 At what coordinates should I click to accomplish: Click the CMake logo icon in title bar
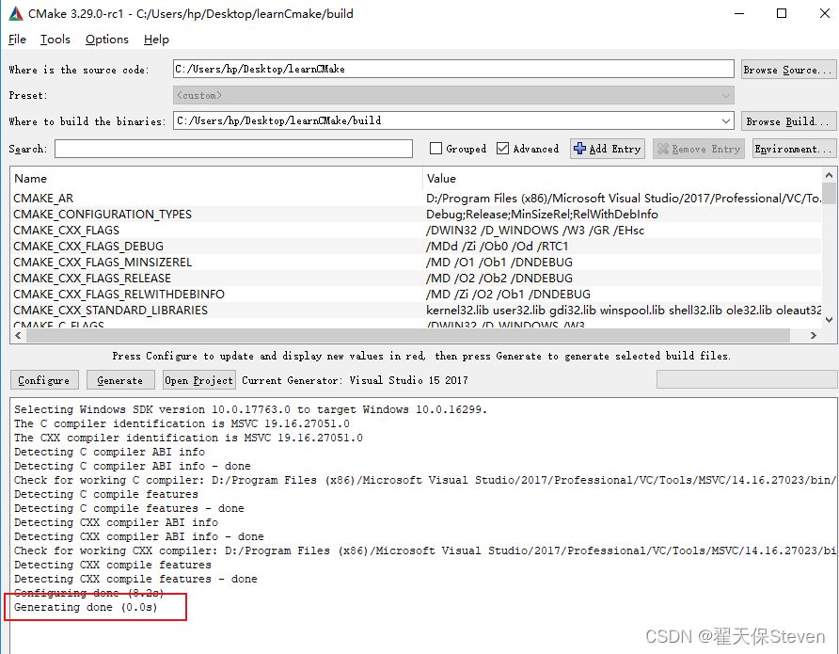coord(15,13)
